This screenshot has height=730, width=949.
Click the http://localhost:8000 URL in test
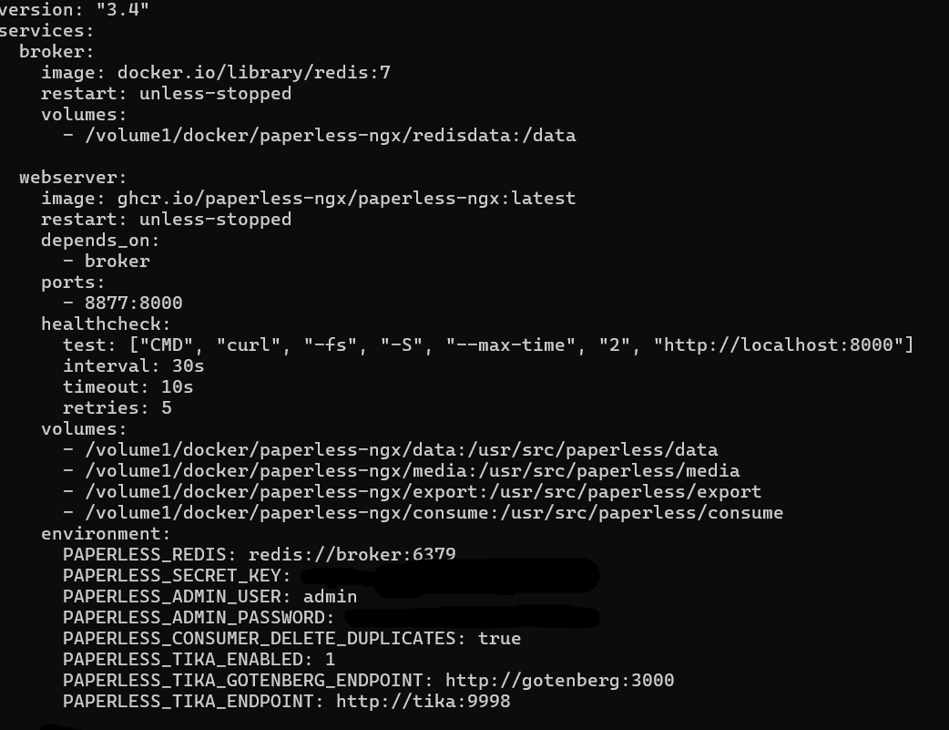782,344
